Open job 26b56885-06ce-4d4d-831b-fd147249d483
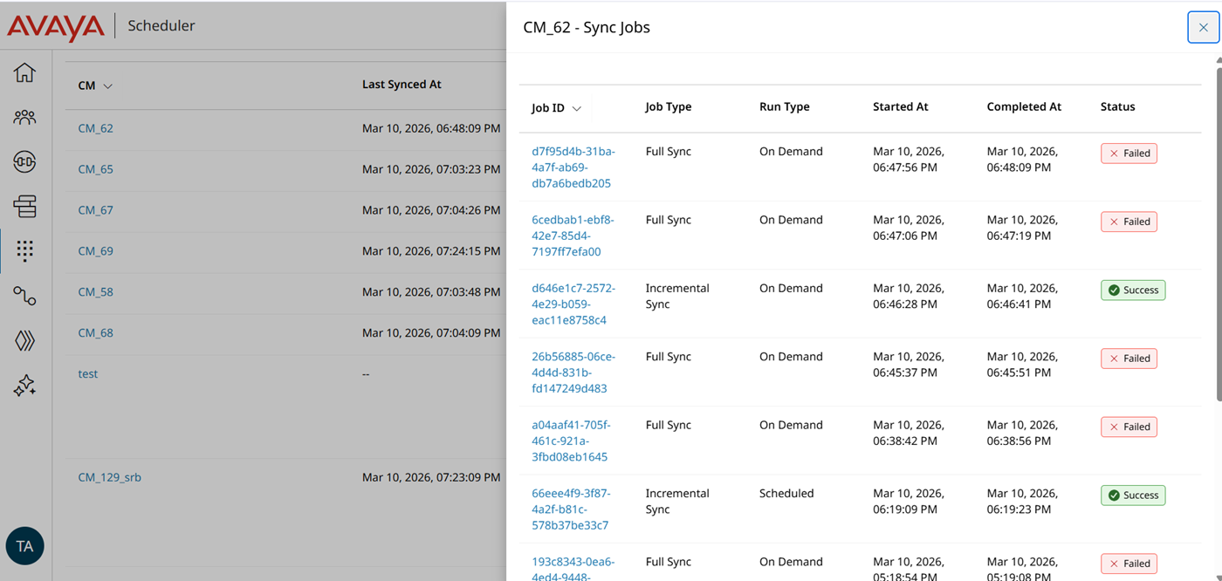This screenshot has width=1222, height=581. 573,373
